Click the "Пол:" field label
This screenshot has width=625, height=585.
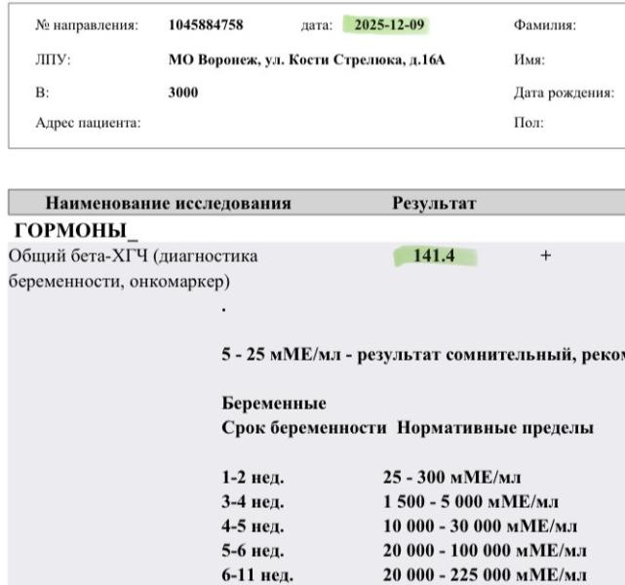click(527, 123)
